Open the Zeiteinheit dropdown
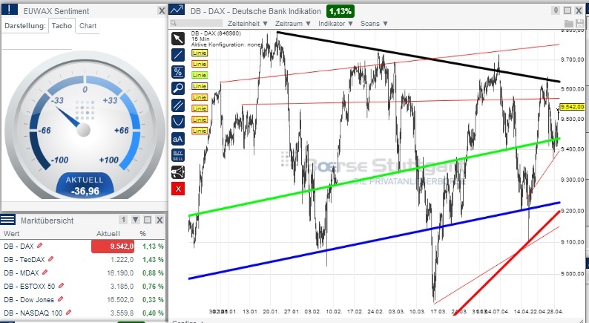Viewport: 589px width, 323px height. [248, 23]
